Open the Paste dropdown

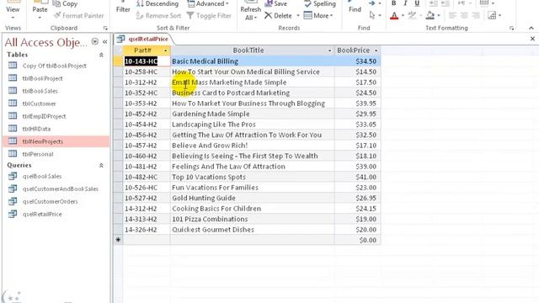point(40,18)
